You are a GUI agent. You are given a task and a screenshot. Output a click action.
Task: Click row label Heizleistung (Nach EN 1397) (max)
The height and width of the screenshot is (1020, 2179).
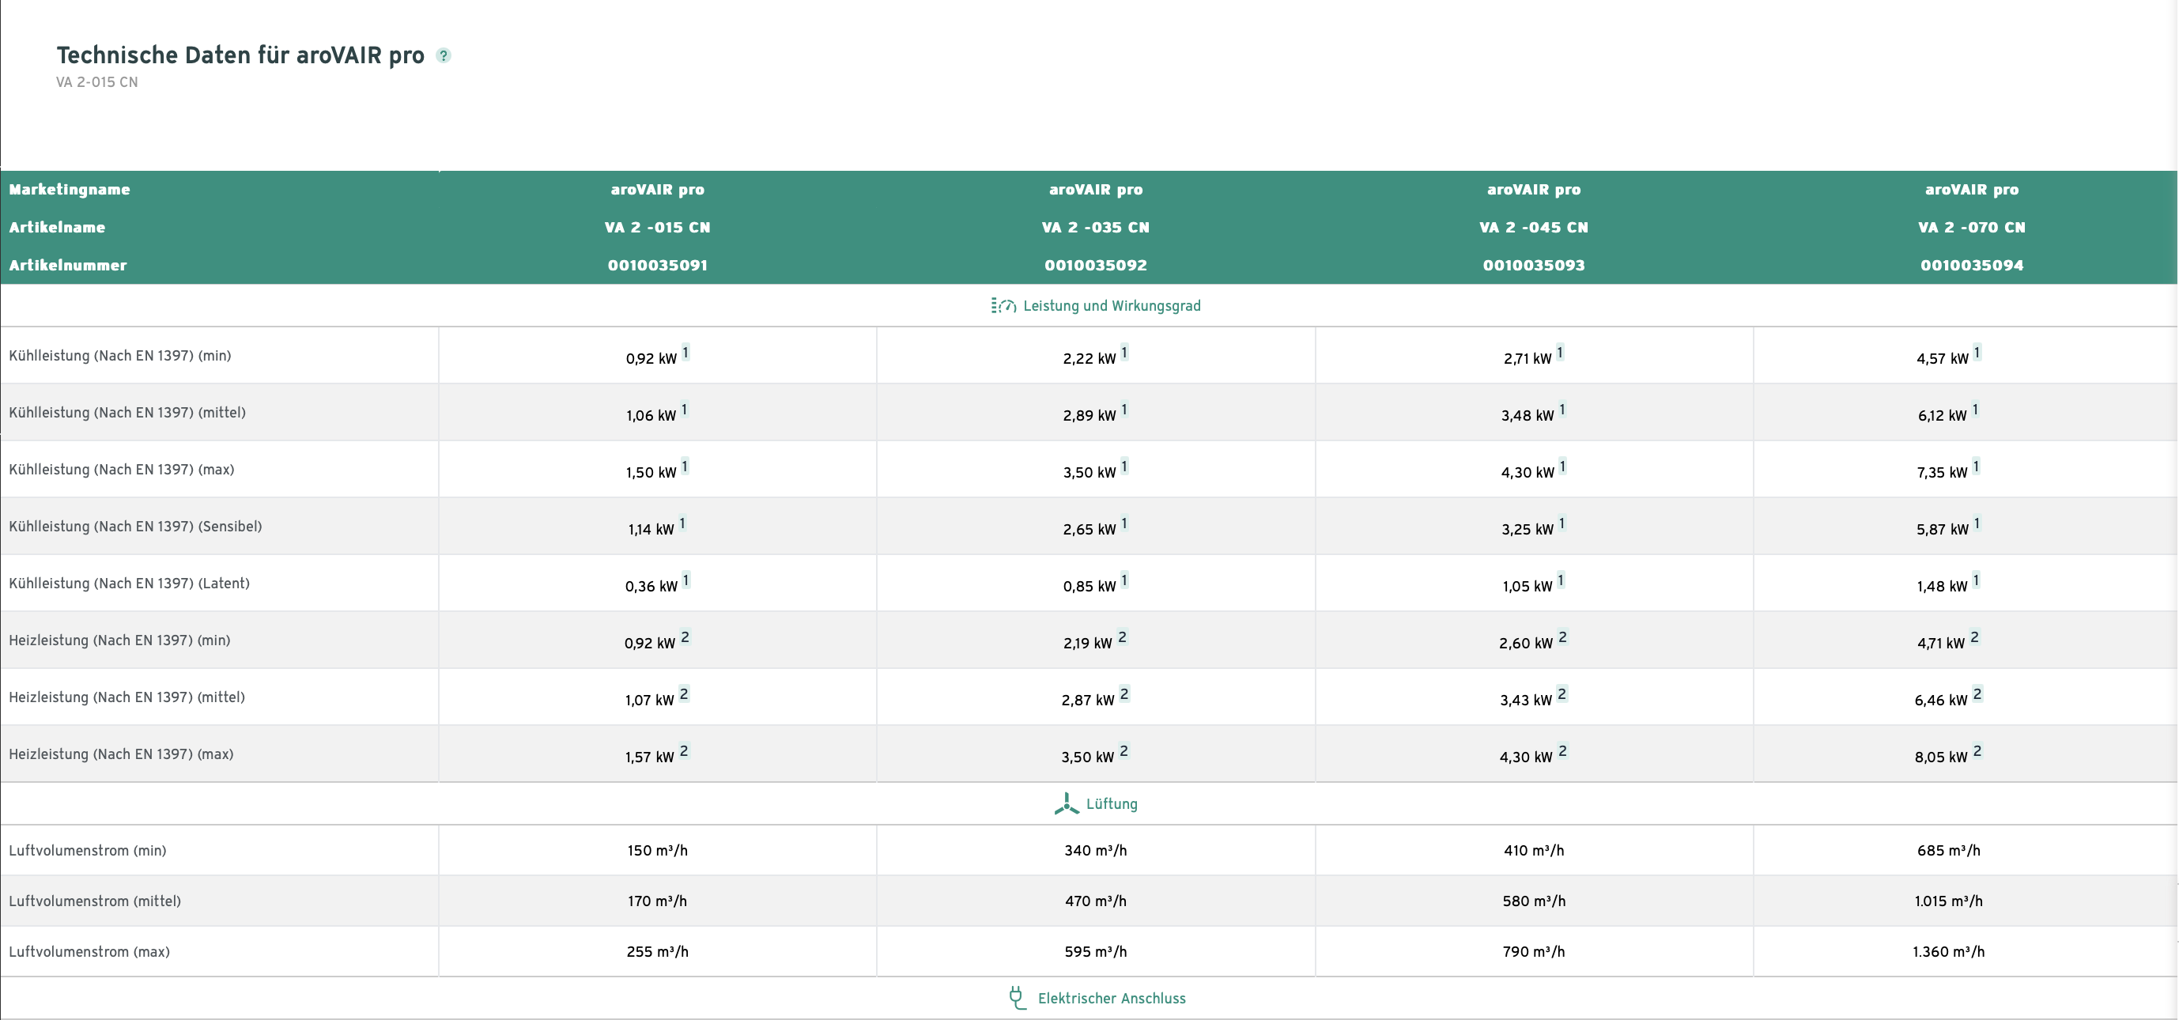(121, 754)
